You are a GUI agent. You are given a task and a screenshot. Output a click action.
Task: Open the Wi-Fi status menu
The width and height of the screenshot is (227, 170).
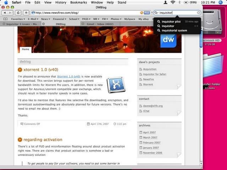[x=173, y=2]
